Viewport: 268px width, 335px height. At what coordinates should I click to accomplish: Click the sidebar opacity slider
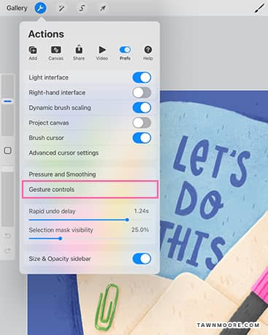pos(8,196)
